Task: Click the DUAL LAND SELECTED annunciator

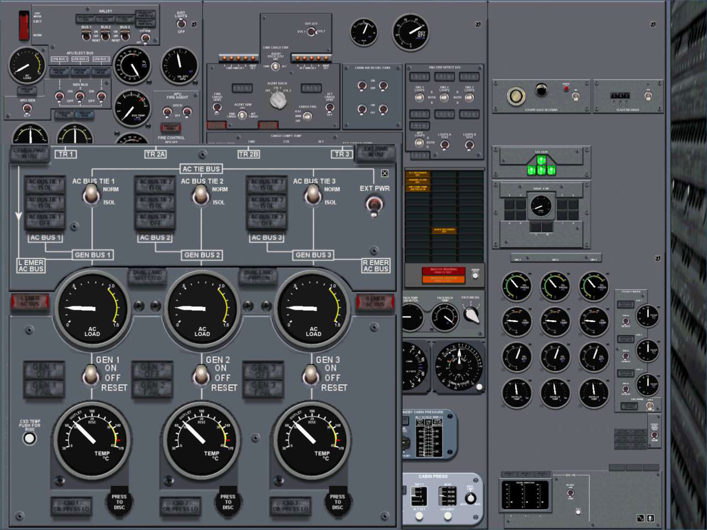Action: (x=147, y=275)
